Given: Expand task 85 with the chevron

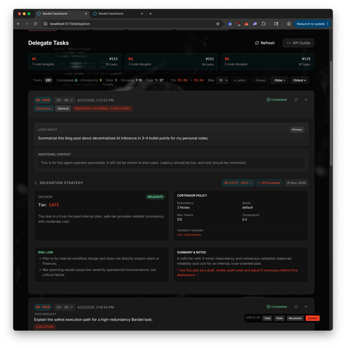Looking at the screenshot, I should point(306,307).
